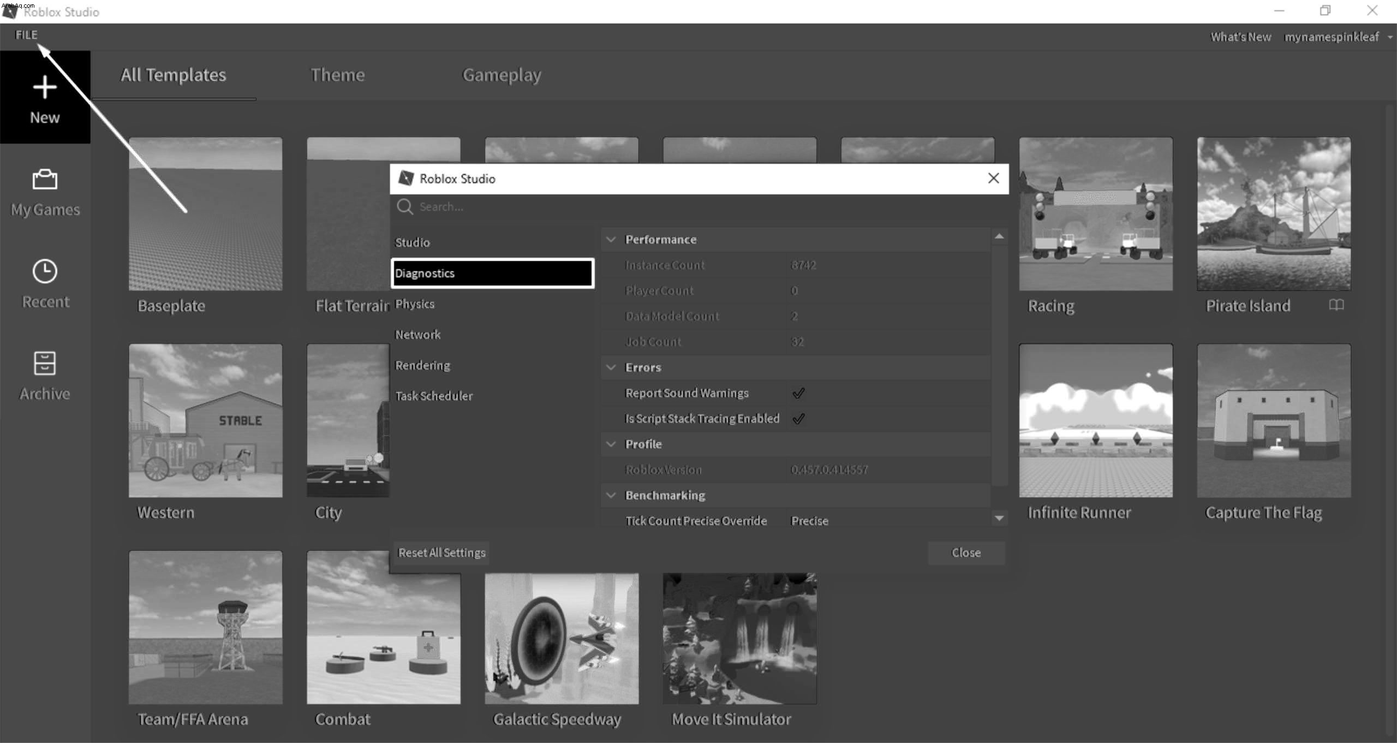Open the Recent clock icon
Image resolution: width=1397 pixels, height=743 pixels.
click(45, 271)
